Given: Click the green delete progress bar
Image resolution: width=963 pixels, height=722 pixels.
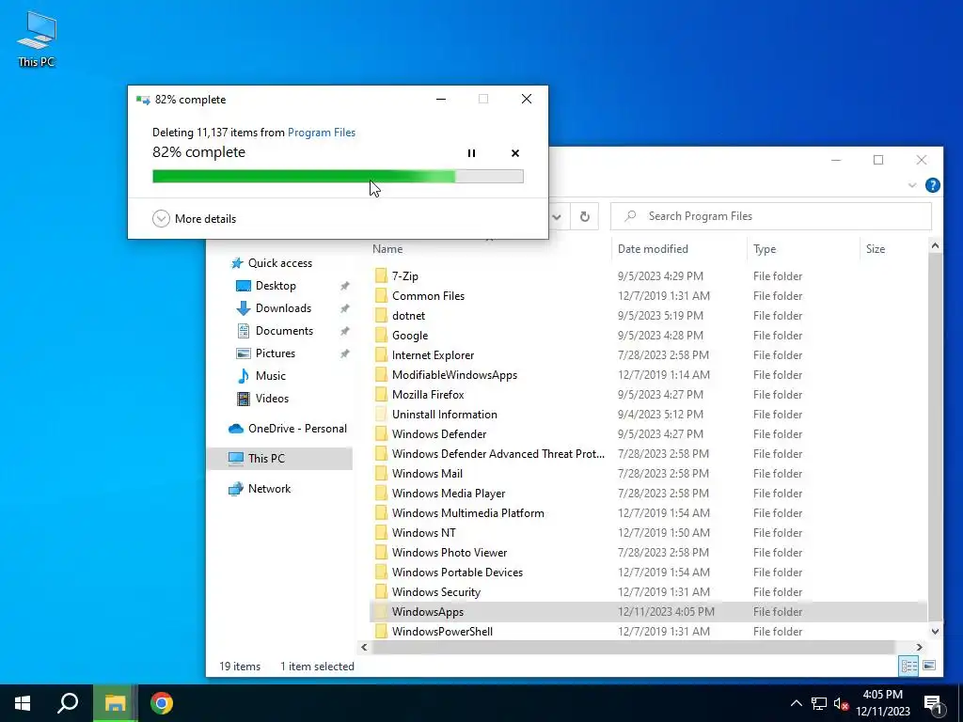Looking at the screenshot, I should pos(338,177).
